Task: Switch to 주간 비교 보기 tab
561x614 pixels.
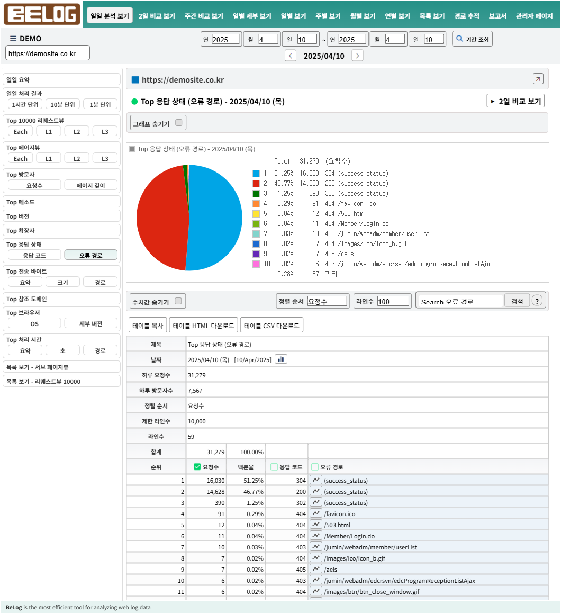Action: [204, 16]
